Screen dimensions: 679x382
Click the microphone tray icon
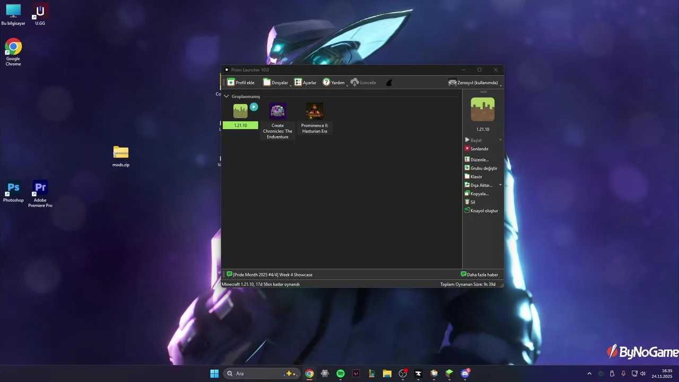click(623, 374)
